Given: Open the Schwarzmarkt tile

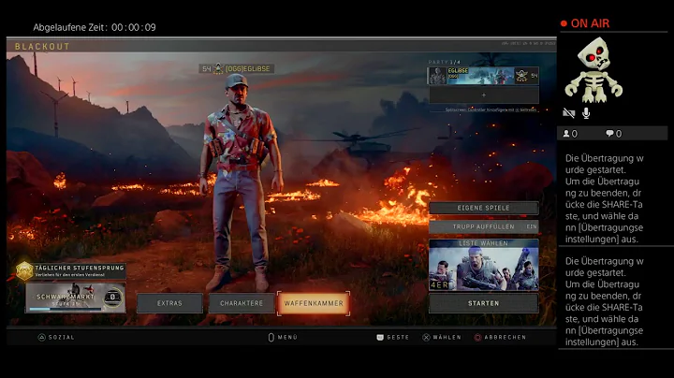Looking at the screenshot, I should [75, 298].
